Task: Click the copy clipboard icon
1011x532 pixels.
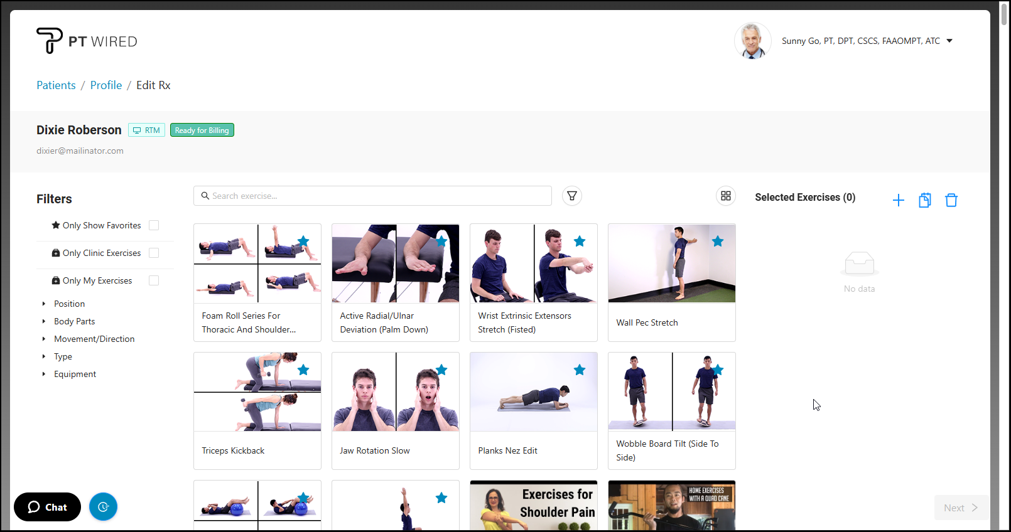Action: [924, 200]
